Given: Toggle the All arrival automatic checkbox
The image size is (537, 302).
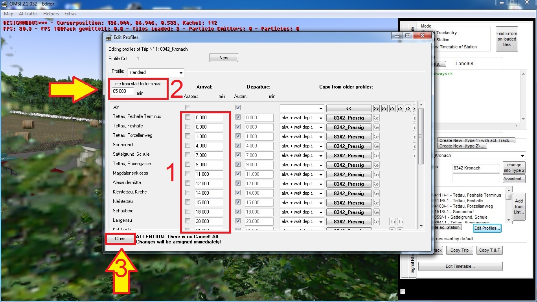Looking at the screenshot, I should (x=188, y=108).
